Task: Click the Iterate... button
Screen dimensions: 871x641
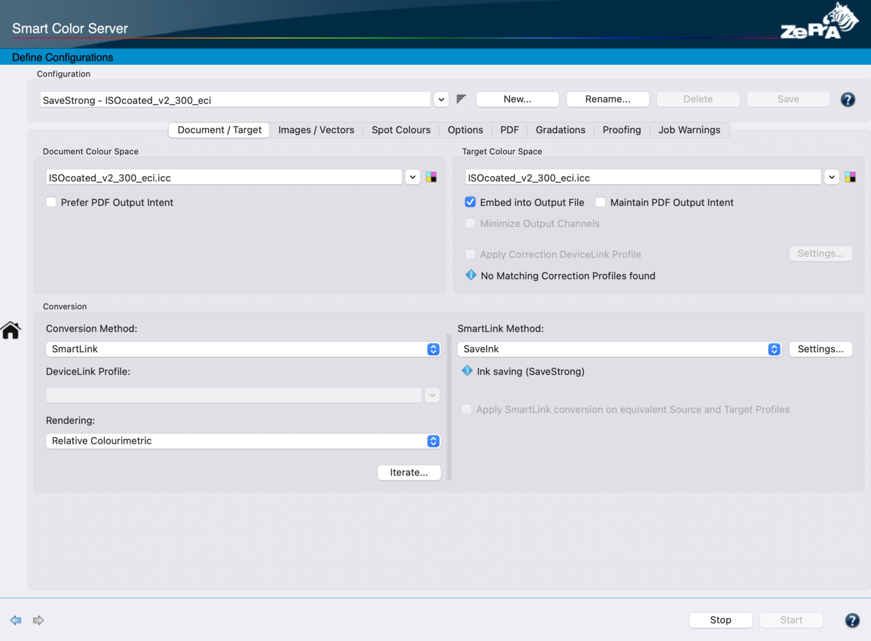Action: (x=409, y=472)
